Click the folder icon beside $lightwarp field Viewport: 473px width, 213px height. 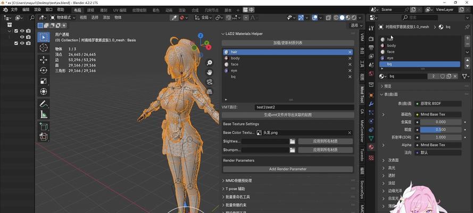coord(292,142)
